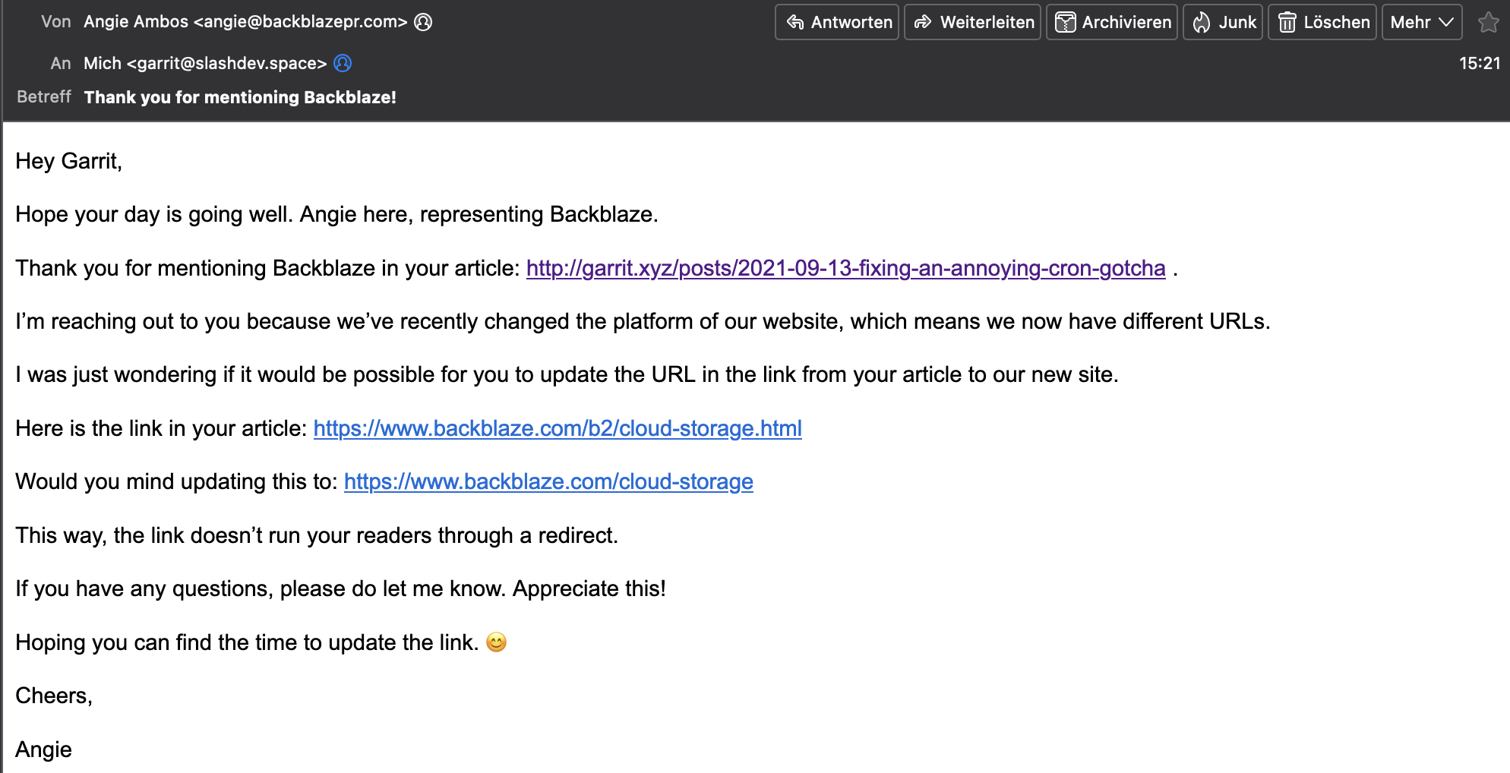Expand the Mehr dropdown menu
Image resolution: width=1510 pixels, height=773 pixels.
click(1421, 22)
